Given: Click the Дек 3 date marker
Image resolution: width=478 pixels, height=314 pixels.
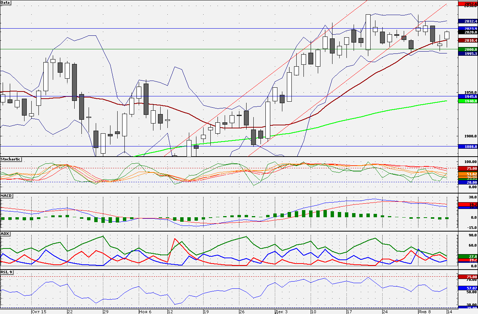Looking at the screenshot, I should (280, 312).
